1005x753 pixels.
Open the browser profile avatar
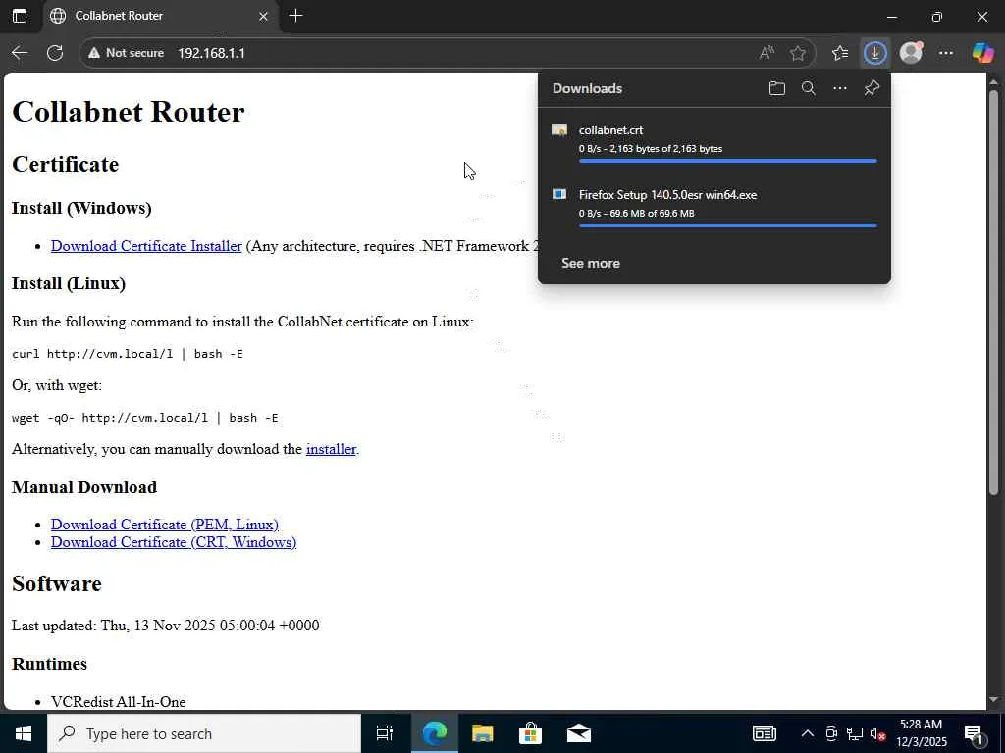coord(911,53)
